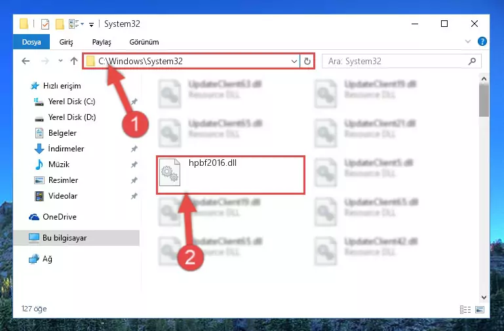Image resolution: width=504 pixels, height=331 pixels.
Task: Click the New folder quick access icon
Action: pyautogui.click(x=60, y=24)
